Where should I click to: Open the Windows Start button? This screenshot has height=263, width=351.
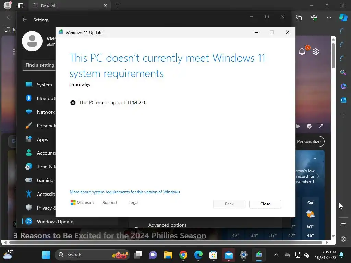coord(46,255)
